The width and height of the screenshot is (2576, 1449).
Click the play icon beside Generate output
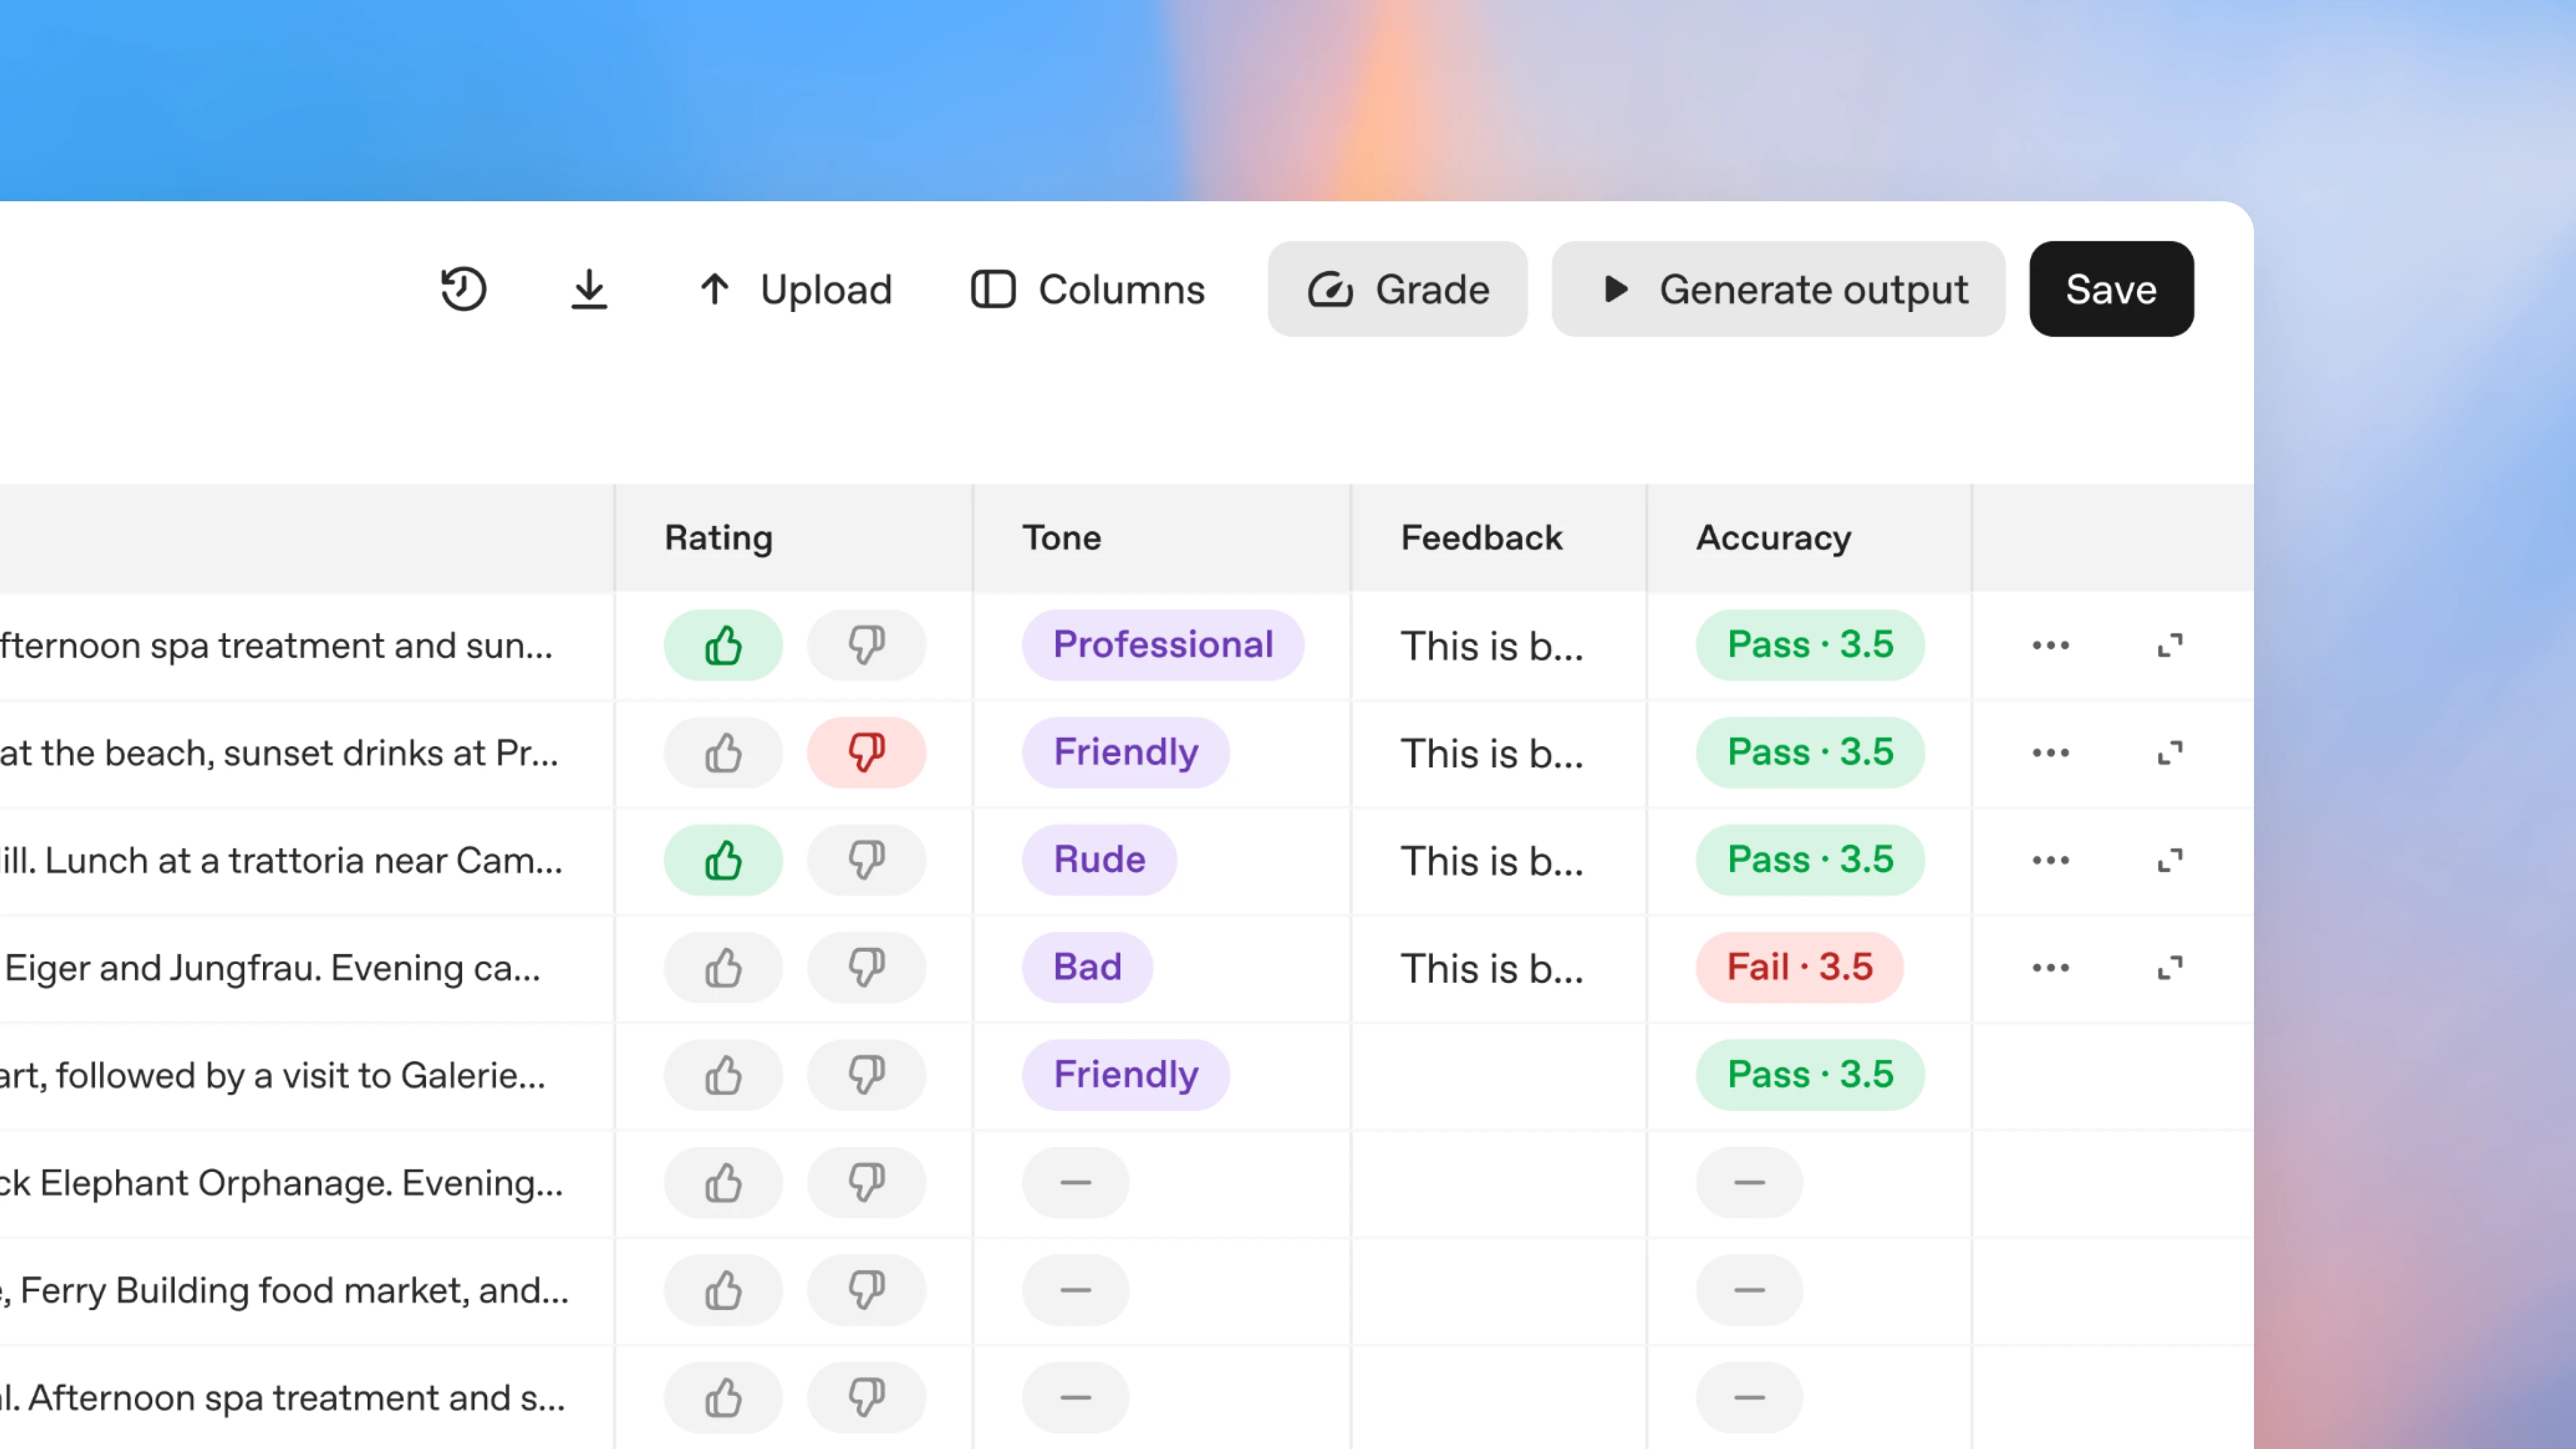(x=1615, y=290)
